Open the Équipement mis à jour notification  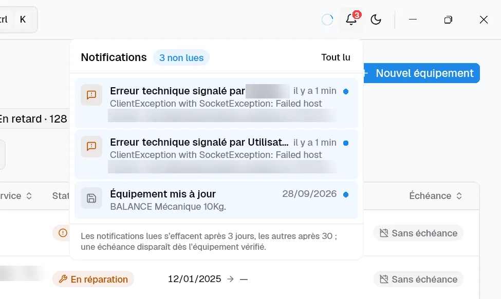tap(216, 200)
